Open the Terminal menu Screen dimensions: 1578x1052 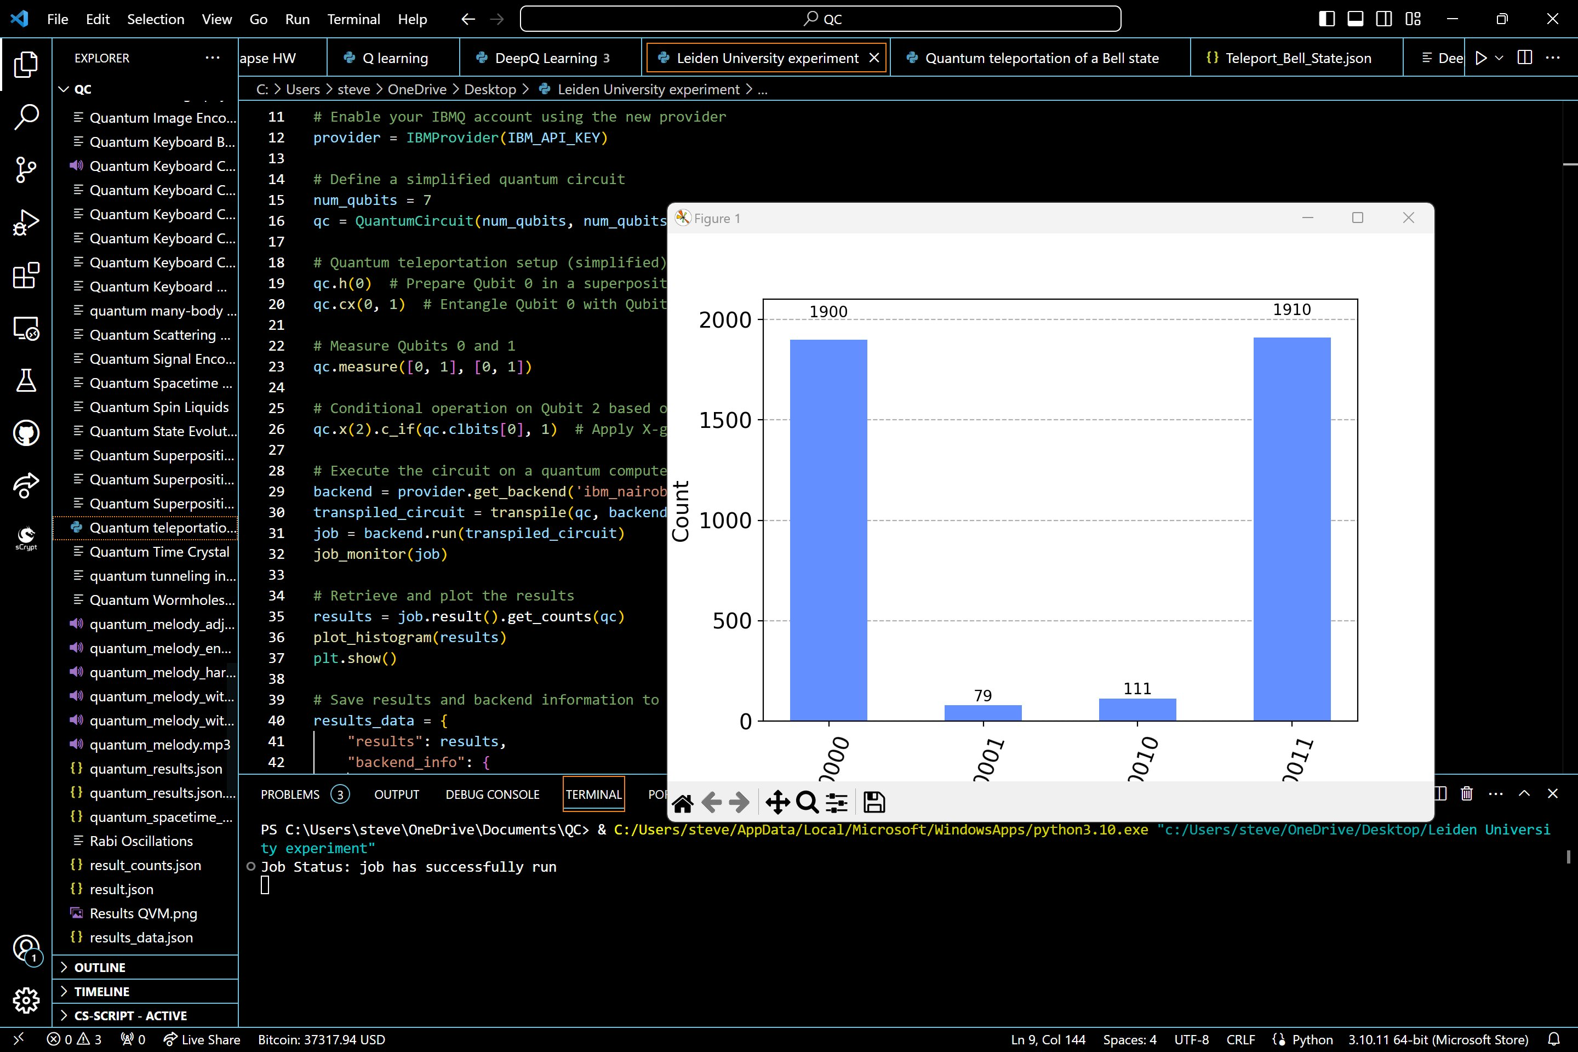(x=353, y=19)
